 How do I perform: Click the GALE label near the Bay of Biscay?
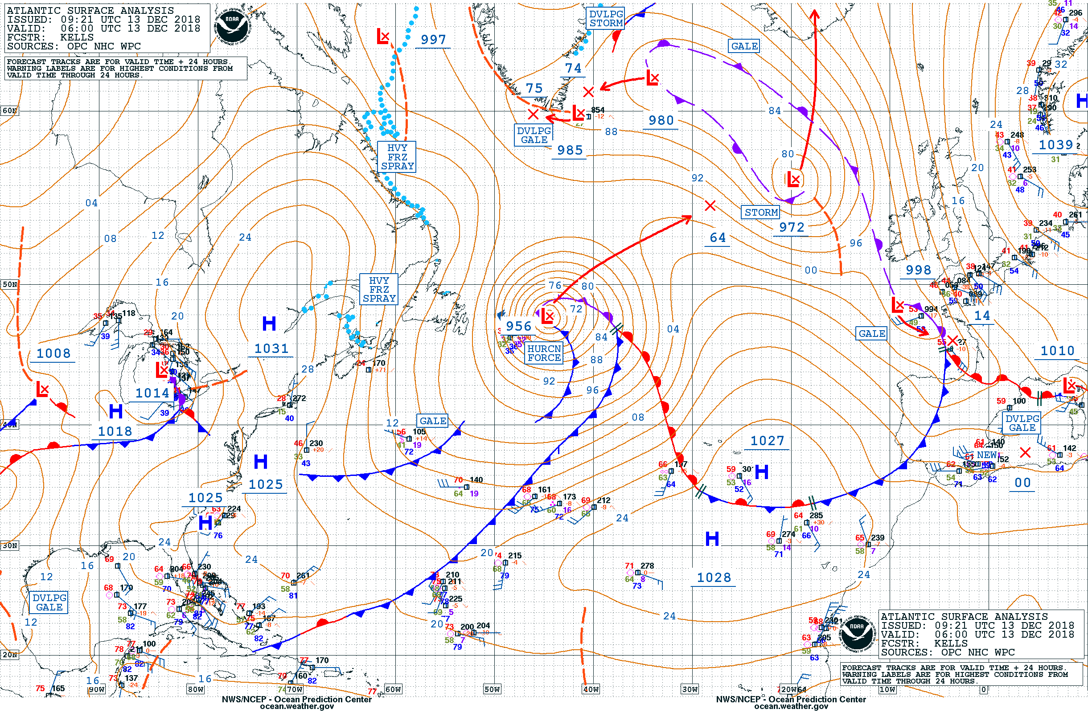(x=872, y=334)
